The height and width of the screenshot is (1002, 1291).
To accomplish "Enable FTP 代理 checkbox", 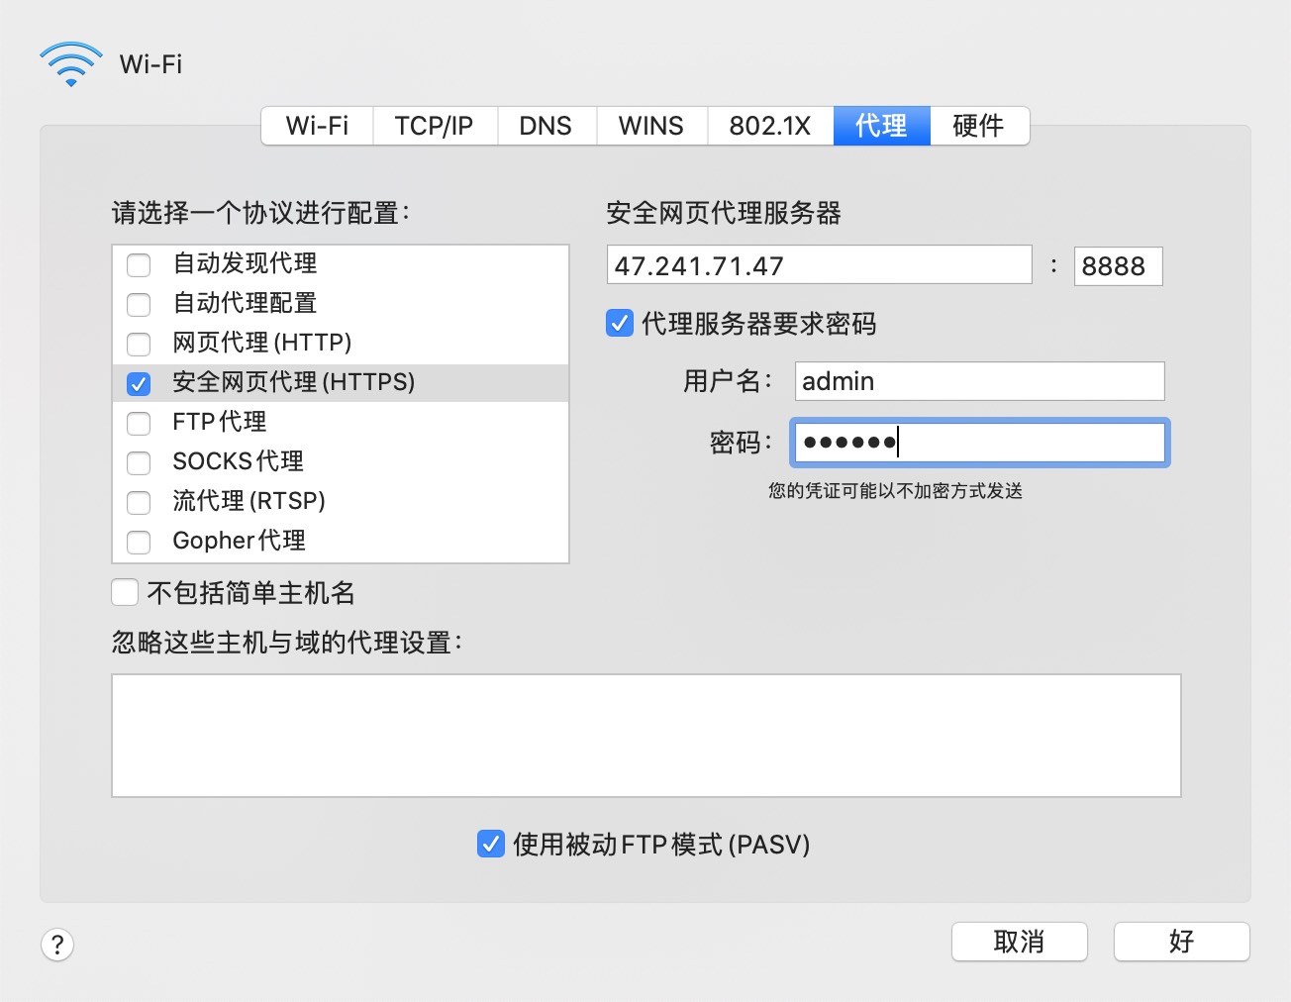I will (x=139, y=423).
